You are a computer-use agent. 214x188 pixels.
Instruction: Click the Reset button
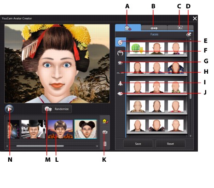point(170,144)
